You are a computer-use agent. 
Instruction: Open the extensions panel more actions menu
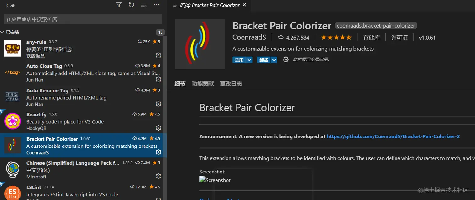156,5
